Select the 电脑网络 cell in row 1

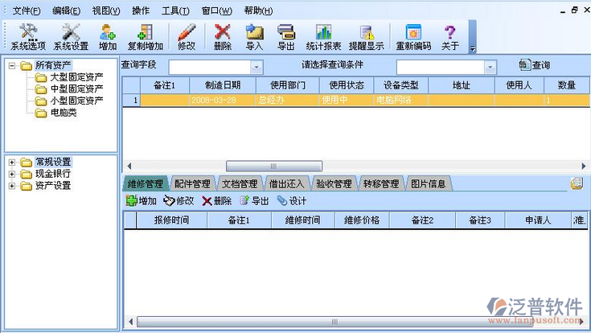[401, 101]
